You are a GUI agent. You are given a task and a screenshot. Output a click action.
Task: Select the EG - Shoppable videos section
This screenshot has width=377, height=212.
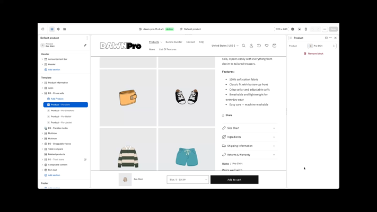[59, 144]
